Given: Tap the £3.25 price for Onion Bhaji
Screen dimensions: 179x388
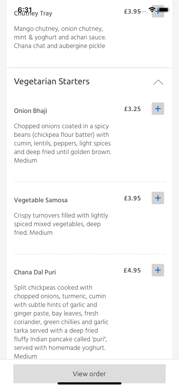Looking at the screenshot, I should click(132, 109).
